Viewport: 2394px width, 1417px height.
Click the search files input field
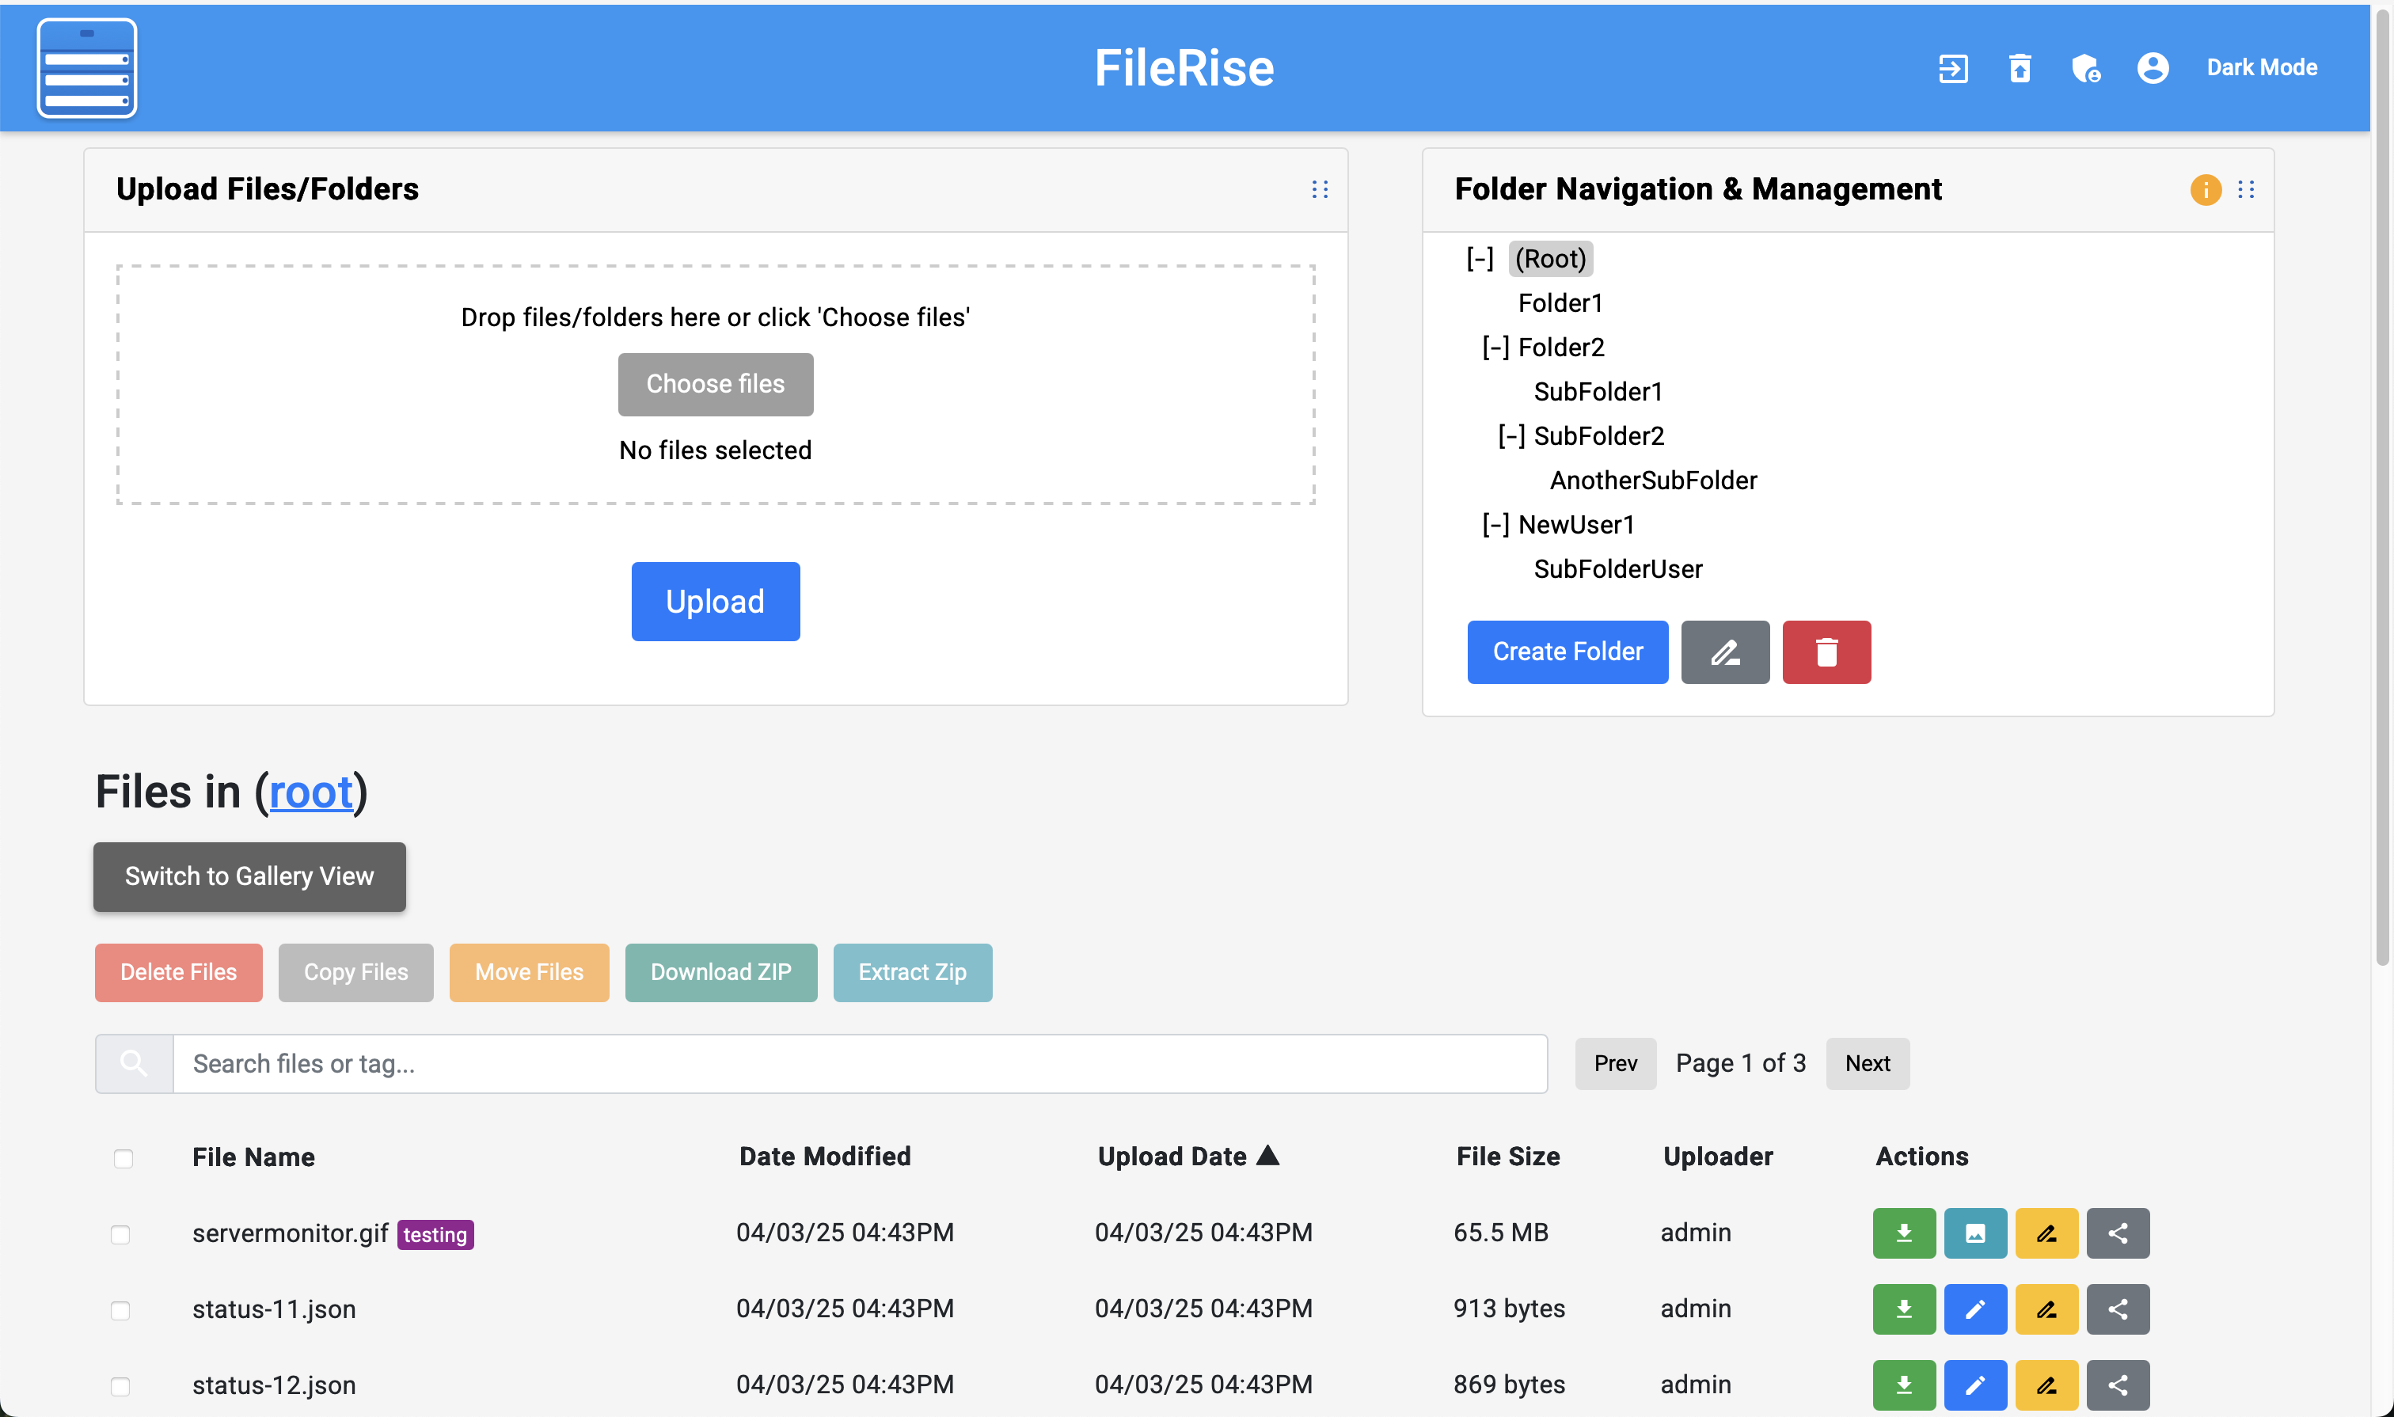point(860,1064)
